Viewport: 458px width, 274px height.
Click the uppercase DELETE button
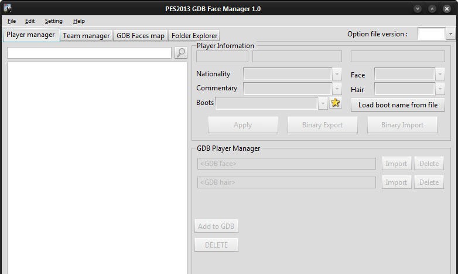click(x=216, y=245)
